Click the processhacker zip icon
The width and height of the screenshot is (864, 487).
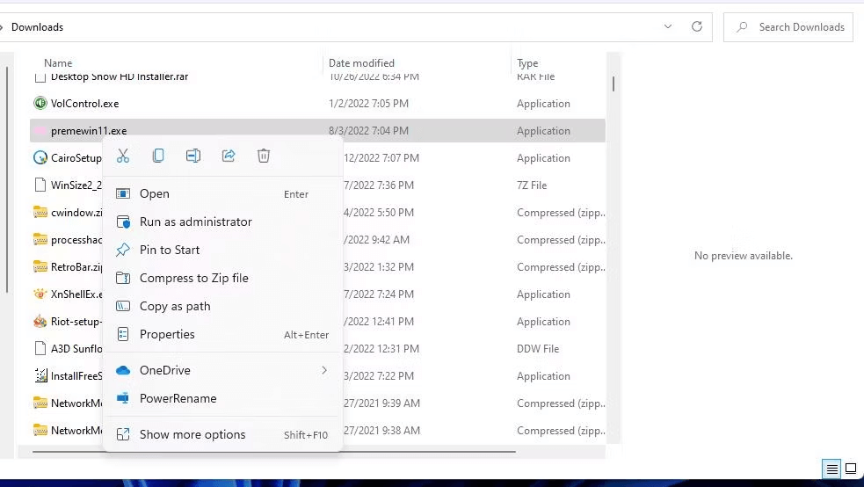40,239
